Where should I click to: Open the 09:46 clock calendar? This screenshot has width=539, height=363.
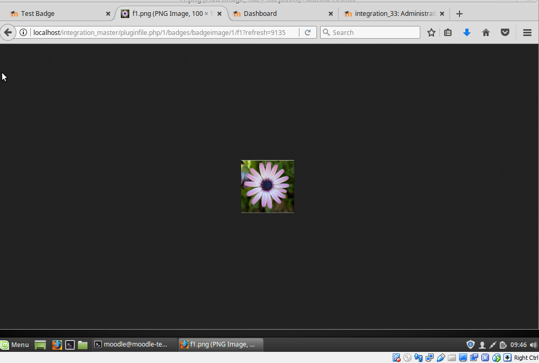(518, 345)
